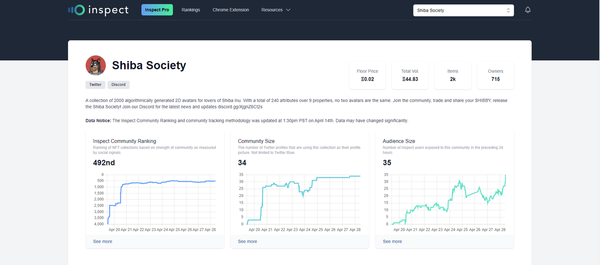Click the Community Size value 34
Image resolution: width=600 pixels, height=265 pixels.
[242, 163]
